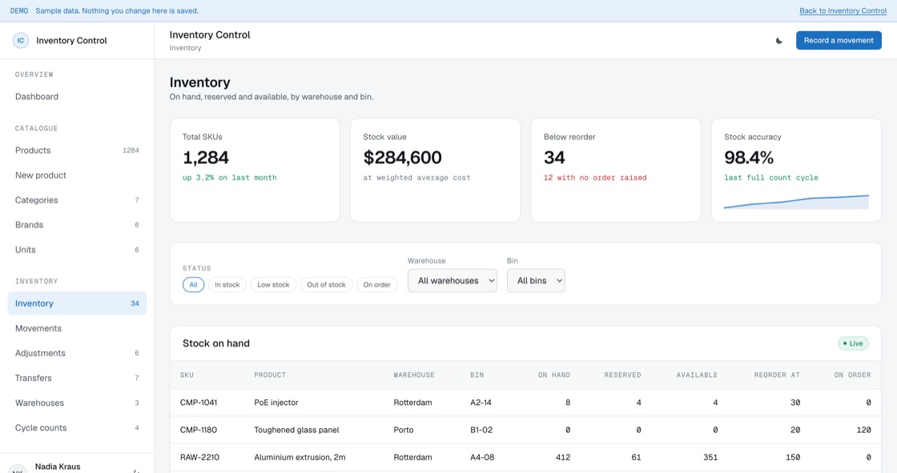Click the Aluminium extrusion, 2m product name
Screen dimensions: 897x473
point(300,458)
